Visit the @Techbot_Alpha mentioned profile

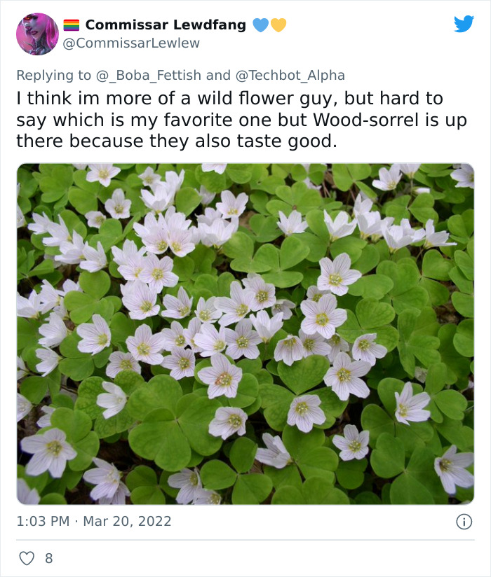(x=289, y=75)
